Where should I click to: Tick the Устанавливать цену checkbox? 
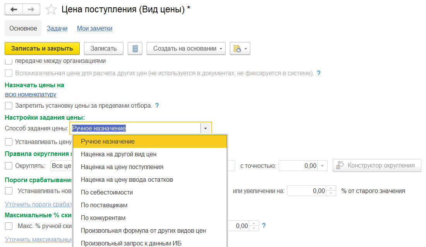[9, 142]
